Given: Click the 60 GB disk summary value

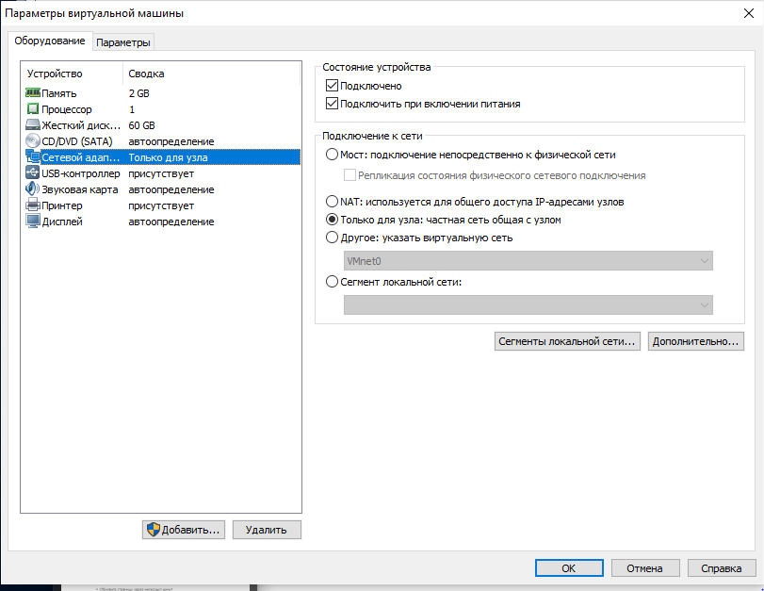Looking at the screenshot, I should [x=142, y=125].
